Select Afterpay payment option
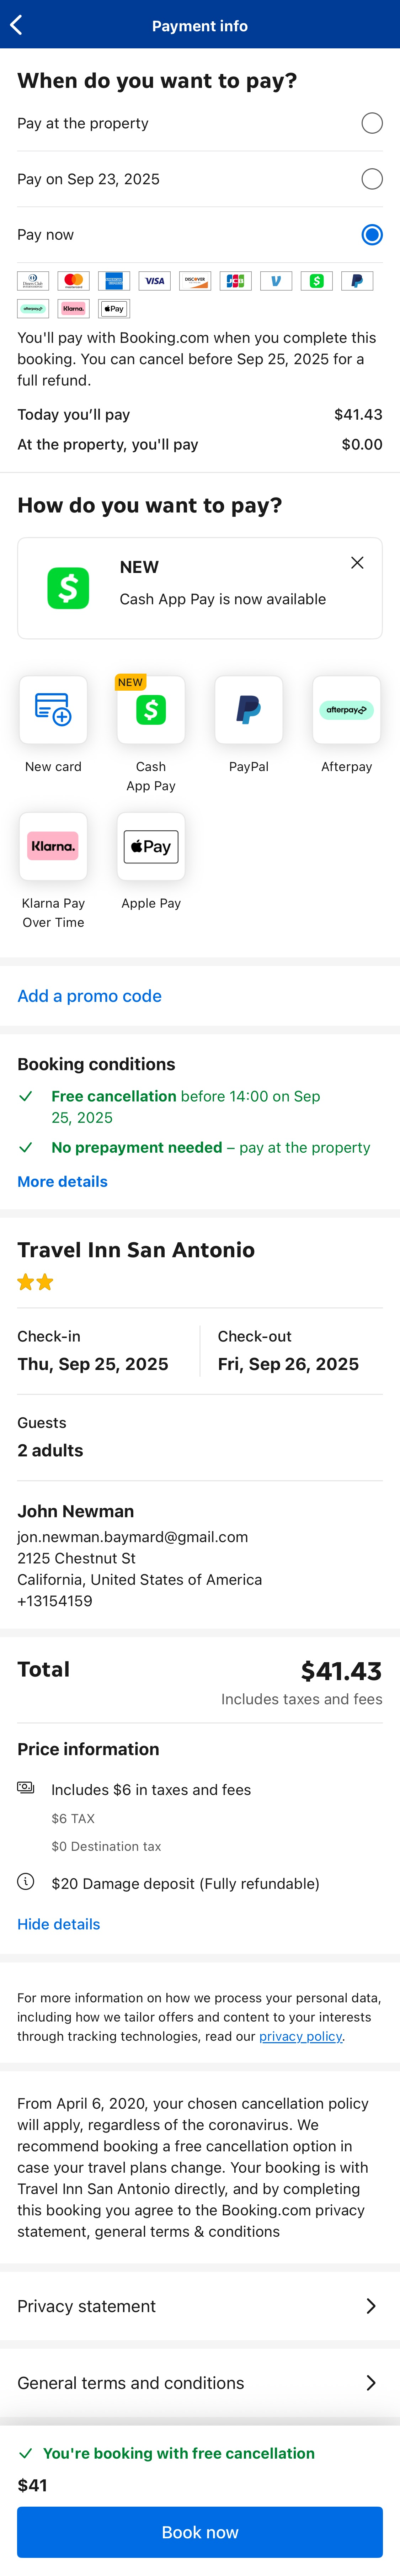The height and width of the screenshot is (2576, 400). coord(346,710)
